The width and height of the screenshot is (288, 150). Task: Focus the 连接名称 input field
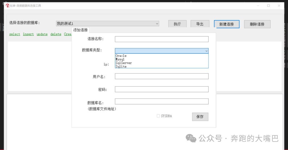162,39
